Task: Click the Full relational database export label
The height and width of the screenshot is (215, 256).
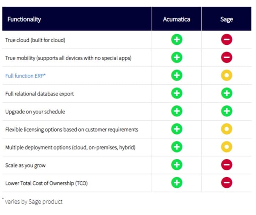Action: click(39, 94)
